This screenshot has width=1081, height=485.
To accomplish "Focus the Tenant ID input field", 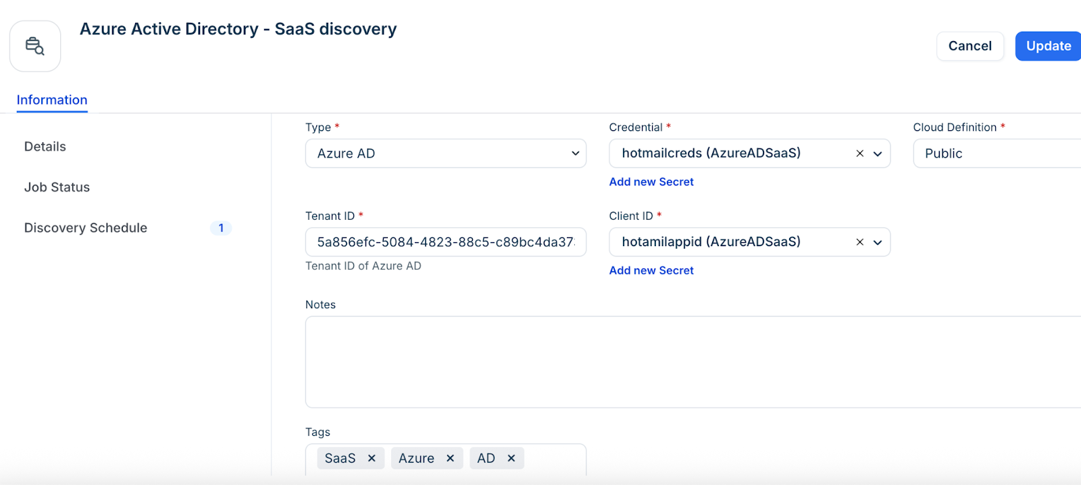I will click(446, 242).
